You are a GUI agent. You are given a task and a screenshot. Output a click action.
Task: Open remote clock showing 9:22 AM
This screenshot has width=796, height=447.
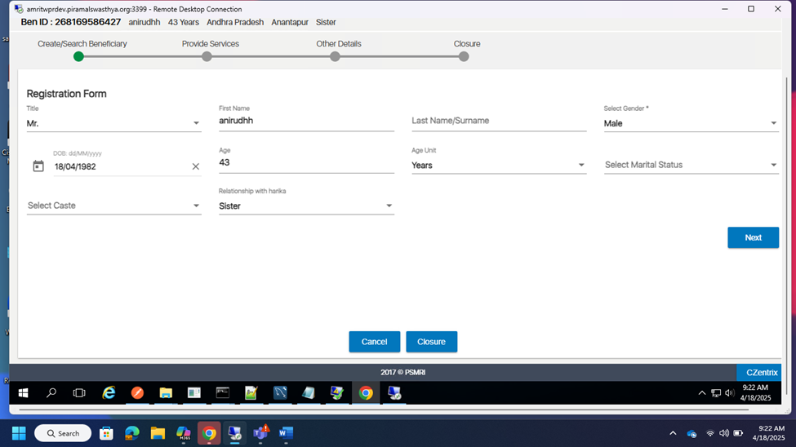[755, 392]
